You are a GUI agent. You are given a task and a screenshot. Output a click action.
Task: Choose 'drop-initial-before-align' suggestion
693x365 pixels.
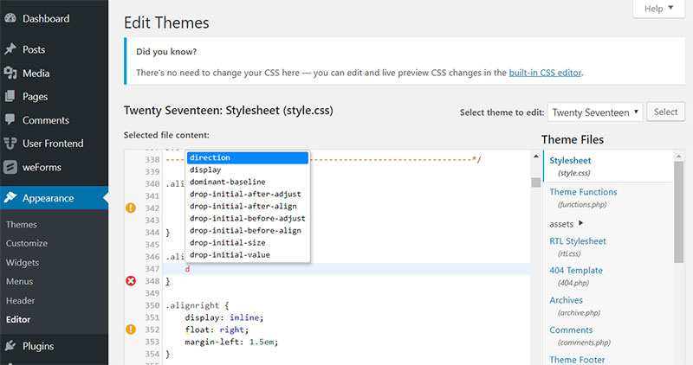point(248,230)
